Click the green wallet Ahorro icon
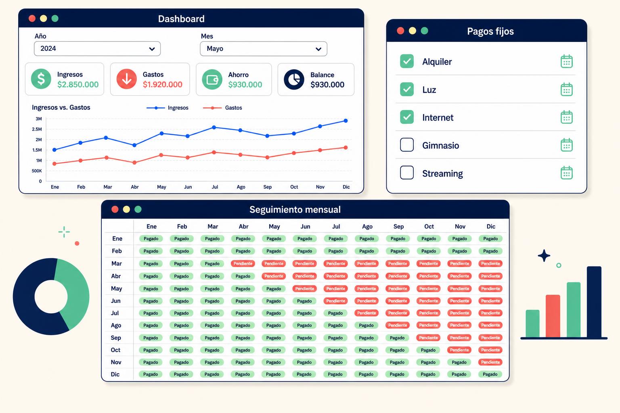Screen dimensions: 620x413 [212, 79]
